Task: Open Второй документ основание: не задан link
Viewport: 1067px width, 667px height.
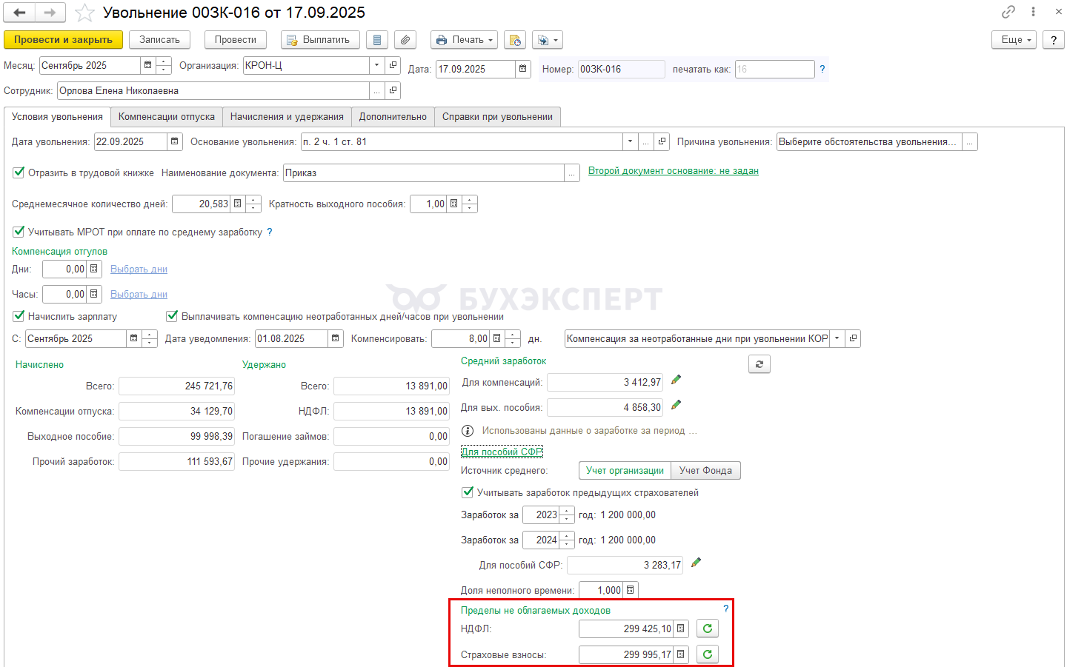Action: (x=674, y=171)
